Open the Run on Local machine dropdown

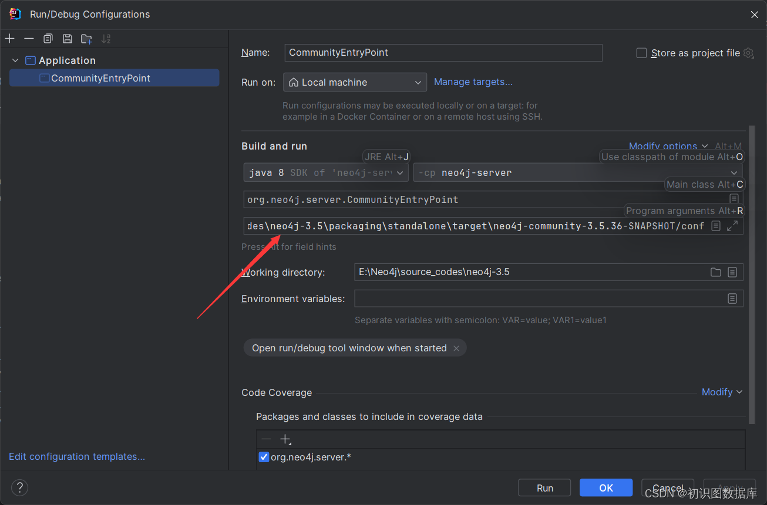coord(355,82)
